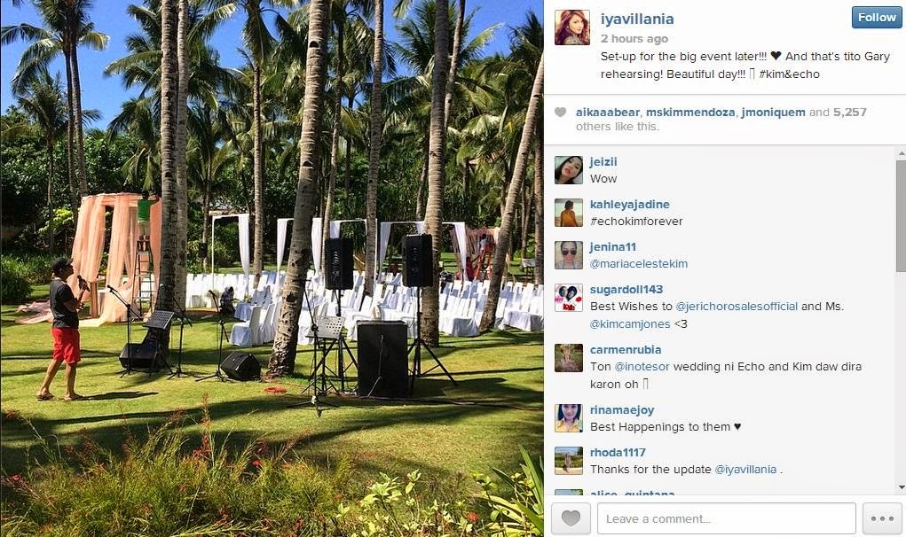Open the iyavillania username link
Image resolution: width=906 pixels, height=537 pixels.
tap(637, 19)
